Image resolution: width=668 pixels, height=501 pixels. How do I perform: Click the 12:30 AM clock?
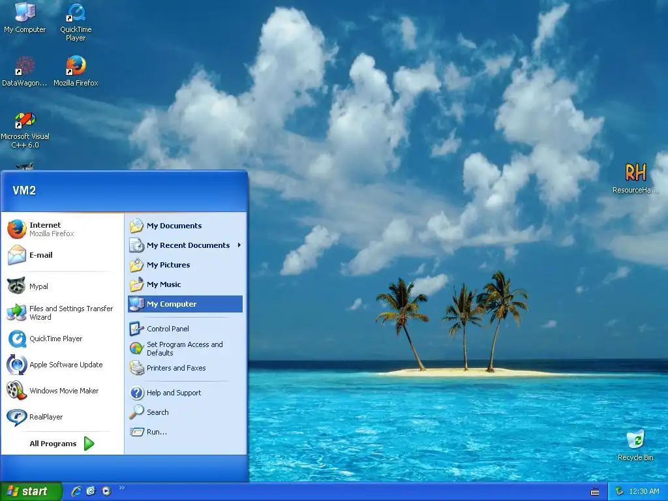[644, 492]
